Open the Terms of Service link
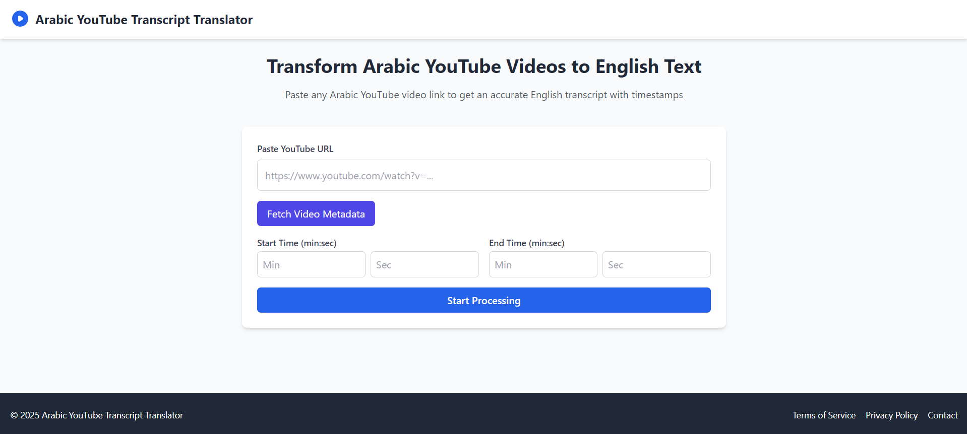The height and width of the screenshot is (434, 967). [824, 415]
